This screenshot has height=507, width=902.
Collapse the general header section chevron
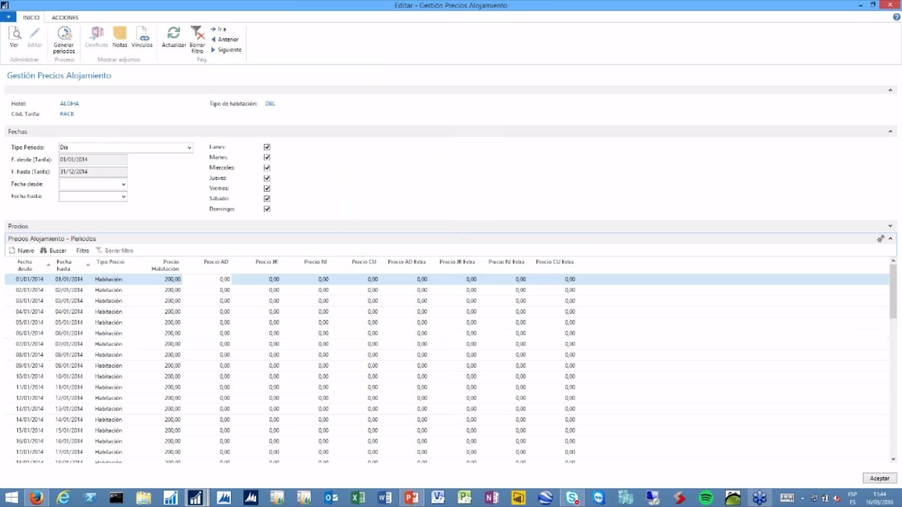pos(890,90)
